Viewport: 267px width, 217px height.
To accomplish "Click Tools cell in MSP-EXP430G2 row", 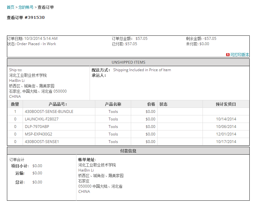I will point(113,134).
